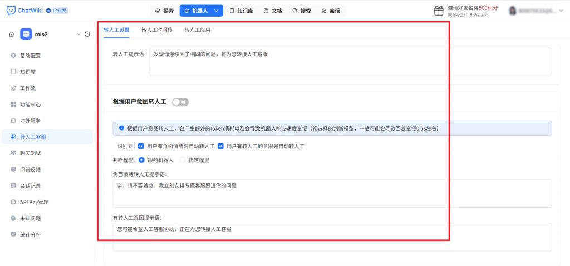
Task: Switch to 转人工时间段 tab
Action: 157,30
